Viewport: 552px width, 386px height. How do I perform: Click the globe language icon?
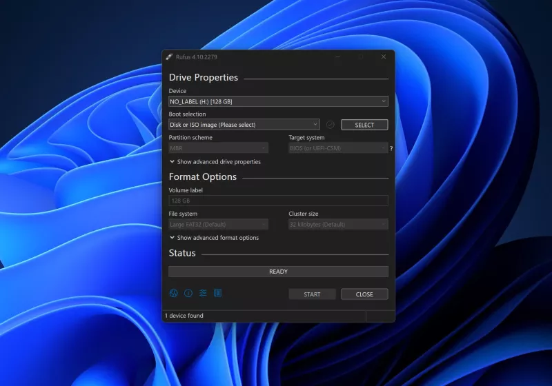(173, 293)
